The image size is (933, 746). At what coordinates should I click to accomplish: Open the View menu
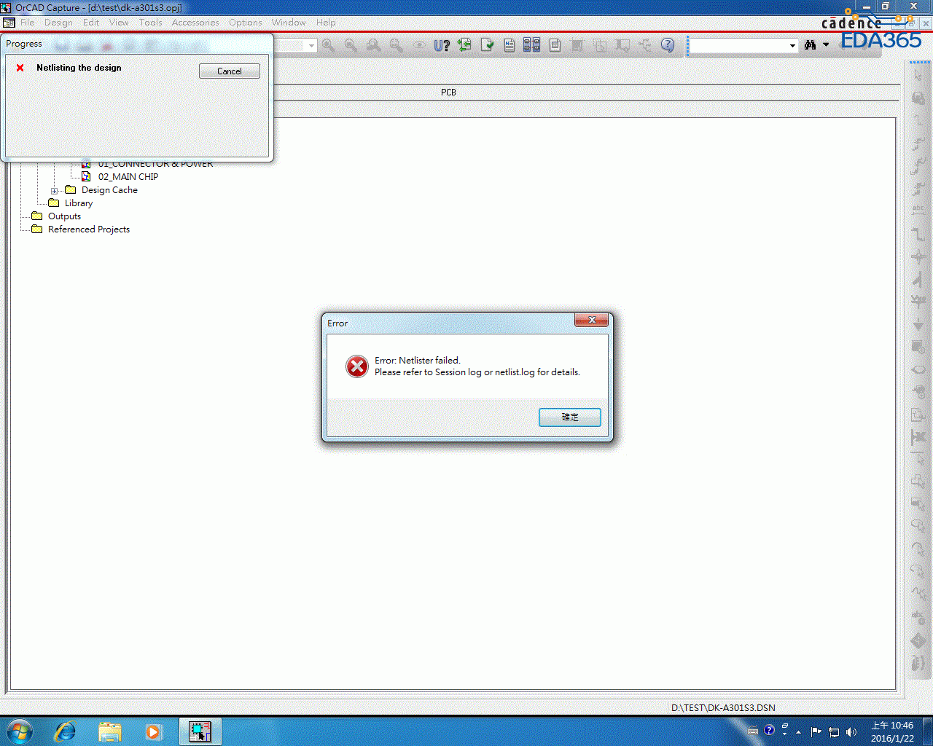119,23
